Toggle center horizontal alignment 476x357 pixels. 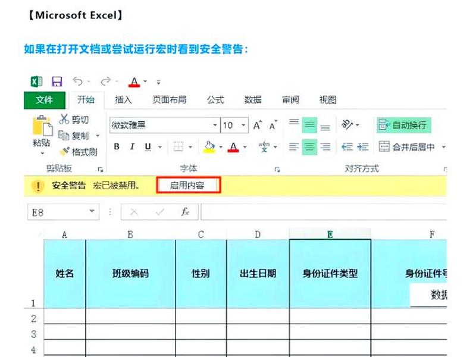(x=309, y=147)
